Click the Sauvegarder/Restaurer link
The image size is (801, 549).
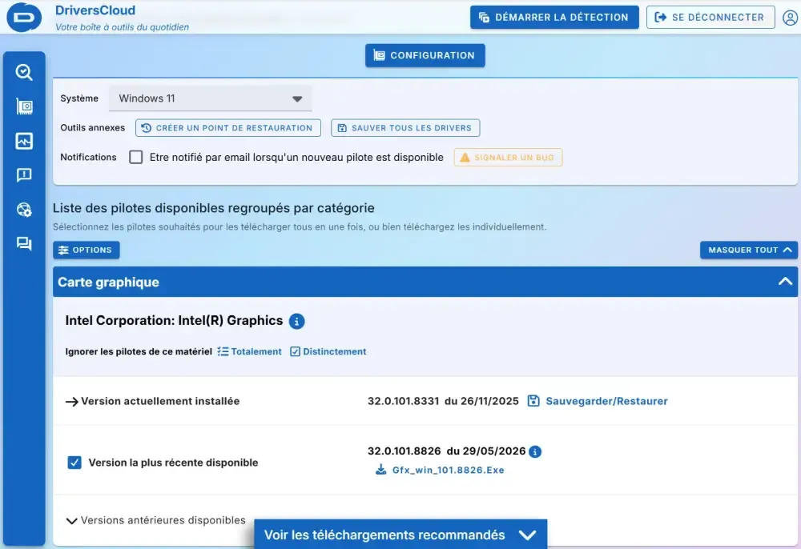coord(606,401)
